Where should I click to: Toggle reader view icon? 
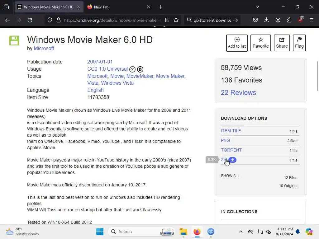click(x=167, y=20)
